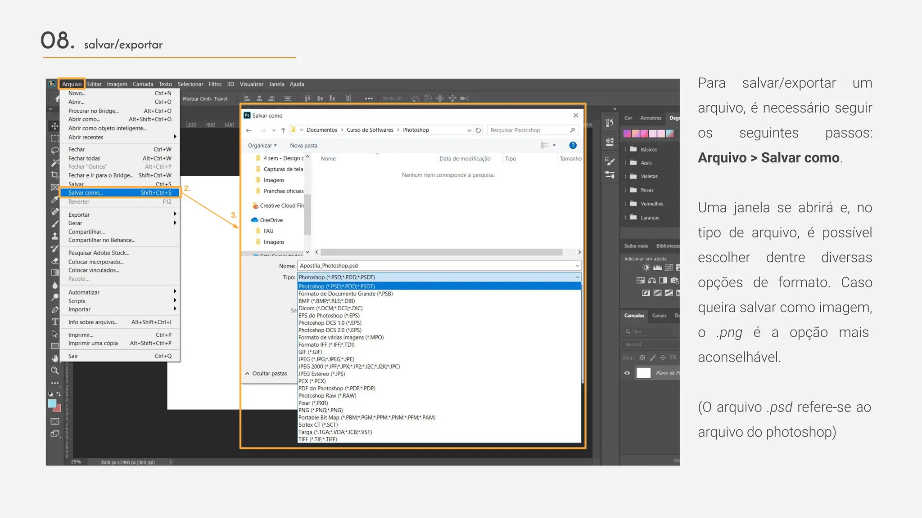Click the Nome filename input field
The image size is (922, 518).
pyautogui.click(x=437, y=266)
